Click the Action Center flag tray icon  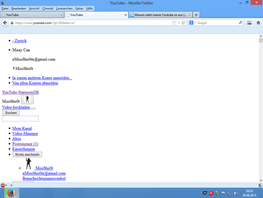click(223, 193)
